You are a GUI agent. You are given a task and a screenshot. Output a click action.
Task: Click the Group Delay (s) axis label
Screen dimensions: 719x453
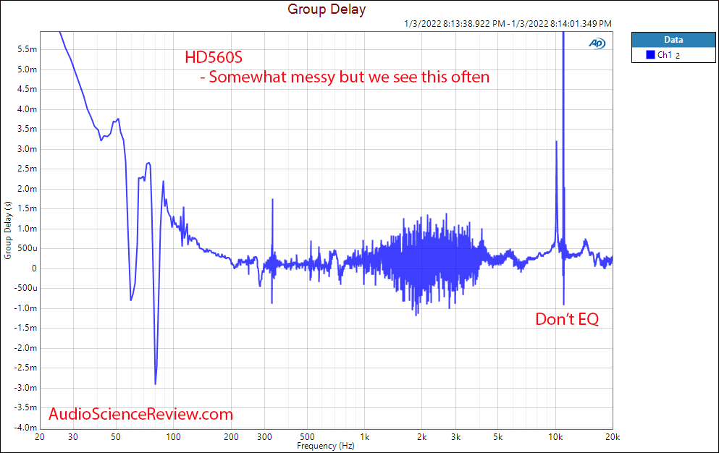[x=8, y=230]
